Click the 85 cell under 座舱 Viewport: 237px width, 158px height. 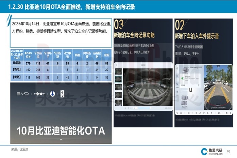point(107,63)
